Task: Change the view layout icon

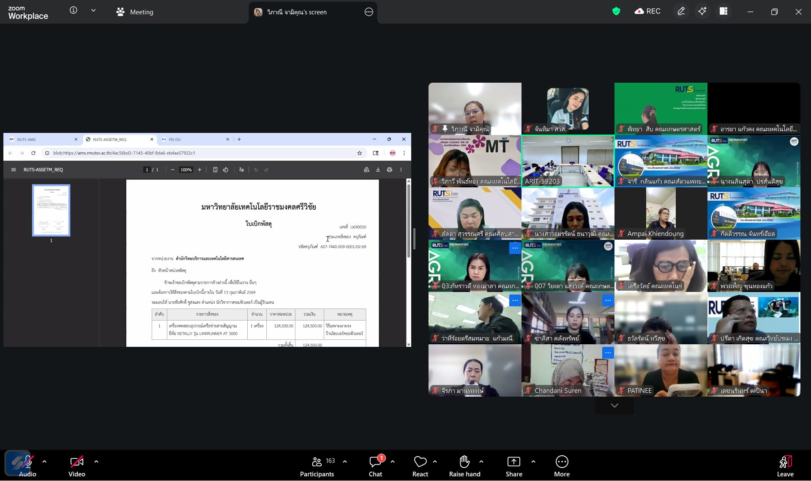Action: [x=724, y=11]
